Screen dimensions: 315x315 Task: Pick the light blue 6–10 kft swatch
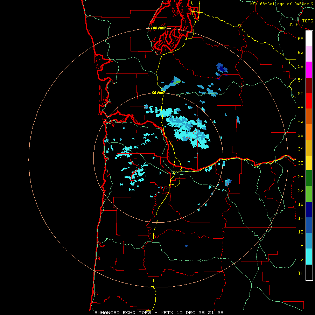[309, 241]
